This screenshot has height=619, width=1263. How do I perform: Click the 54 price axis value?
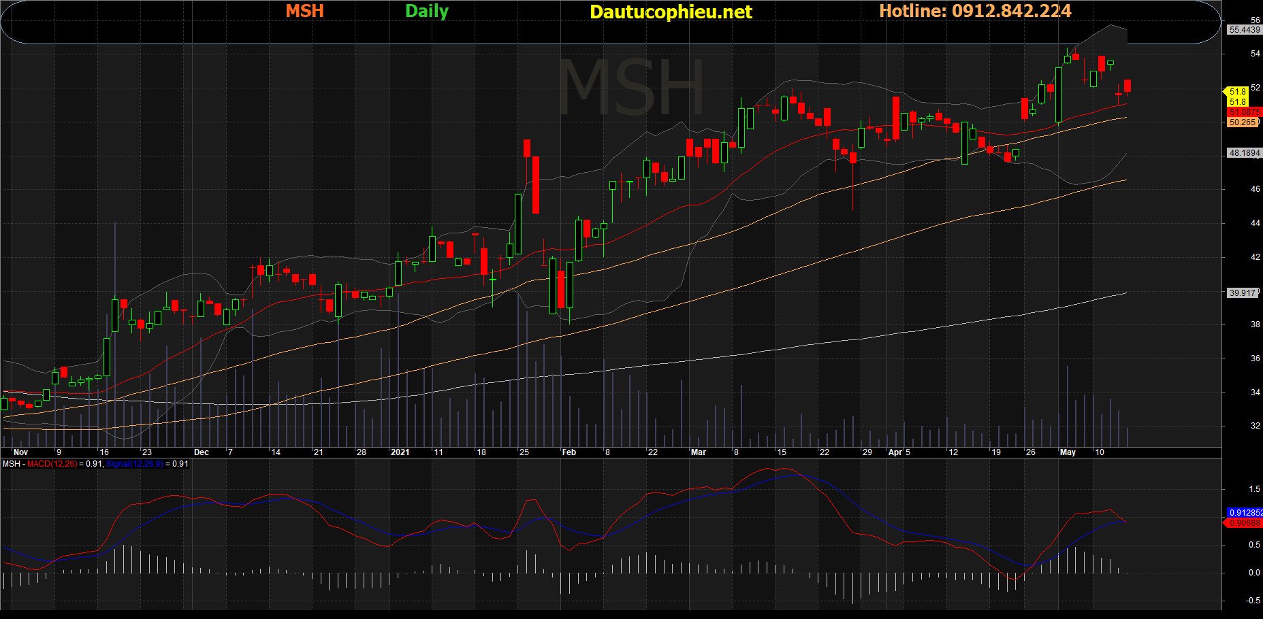coord(1256,54)
